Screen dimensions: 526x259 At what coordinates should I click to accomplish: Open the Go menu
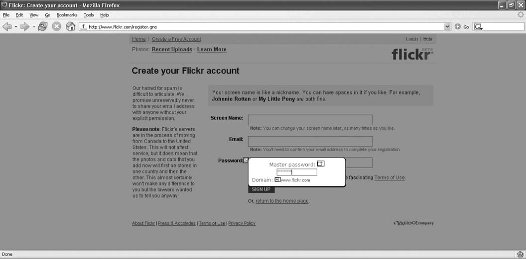coord(48,15)
